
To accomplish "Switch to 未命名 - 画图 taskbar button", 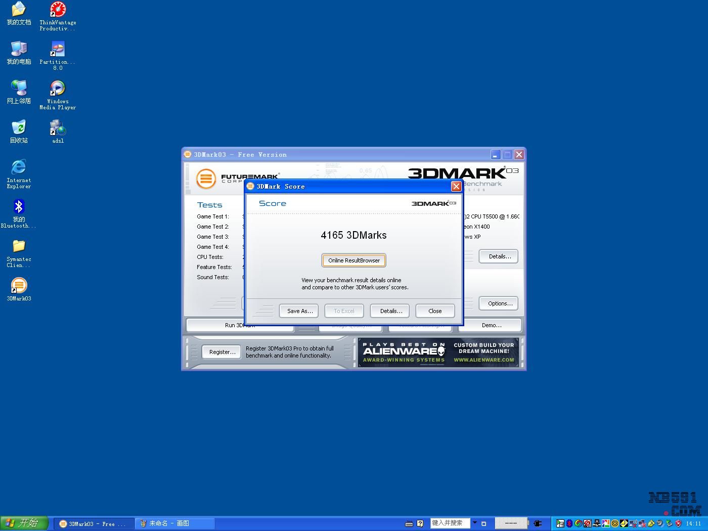I will pyautogui.click(x=175, y=524).
